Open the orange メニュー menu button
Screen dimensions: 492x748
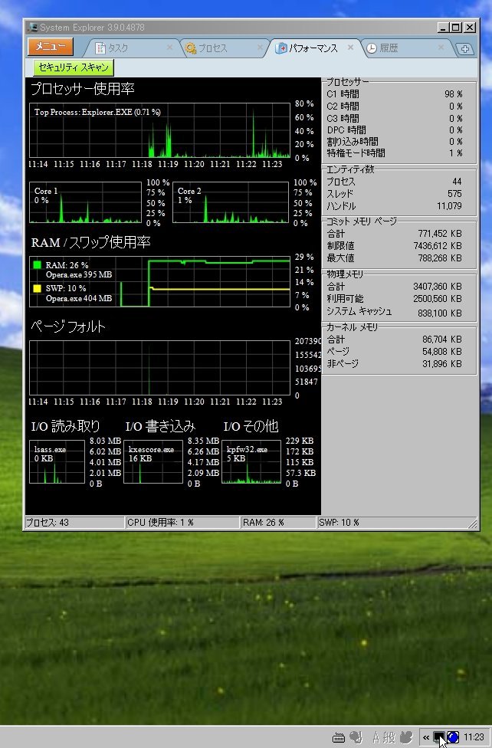(x=51, y=47)
